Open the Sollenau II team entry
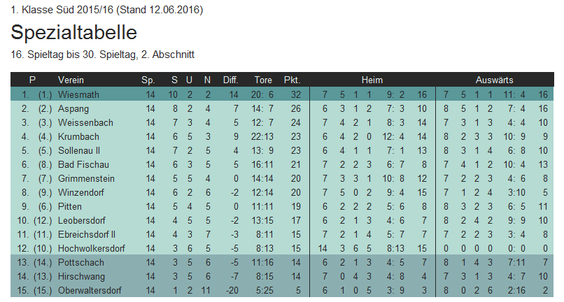 (79, 150)
